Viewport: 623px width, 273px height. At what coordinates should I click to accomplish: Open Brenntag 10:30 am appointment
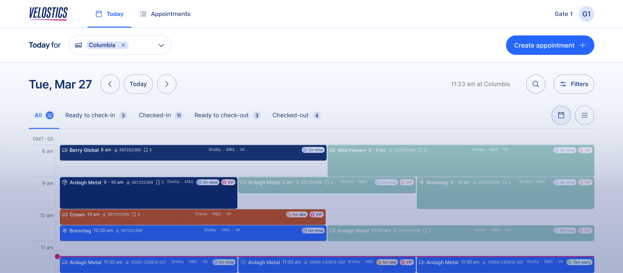tap(193, 233)
